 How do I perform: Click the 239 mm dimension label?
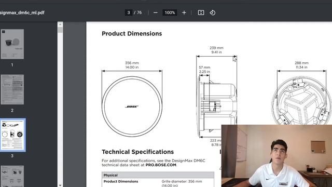point(216,48)
